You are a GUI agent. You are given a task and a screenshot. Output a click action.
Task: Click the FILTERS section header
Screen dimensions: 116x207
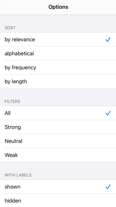pyautogui.click(x=12, y=101)
